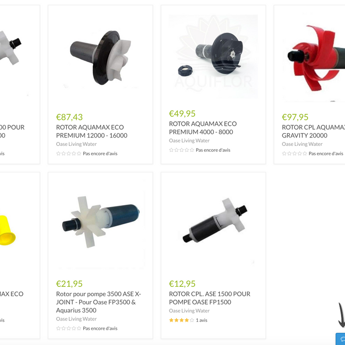
Task: Open the Rotor CPL. ASE 1500 product image
Action: click(213, 222)
